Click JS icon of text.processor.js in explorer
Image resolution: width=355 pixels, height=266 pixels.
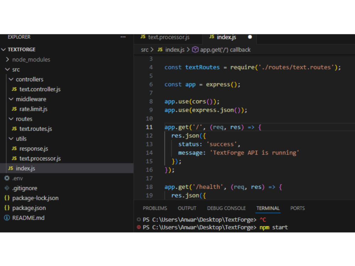14,158
